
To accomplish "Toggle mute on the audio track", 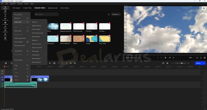I will 2,83.
